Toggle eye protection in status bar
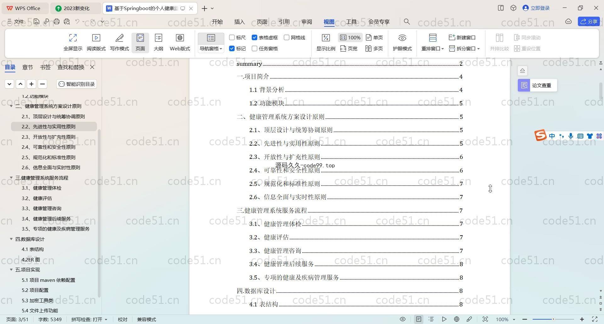 [x=402, y=319]
